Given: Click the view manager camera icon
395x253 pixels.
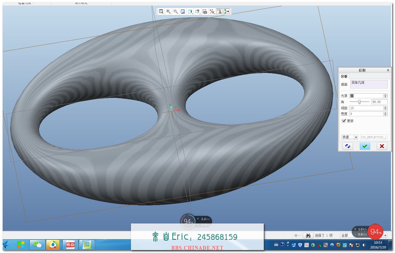Looking at the screenshot, I should click(205, 11).
